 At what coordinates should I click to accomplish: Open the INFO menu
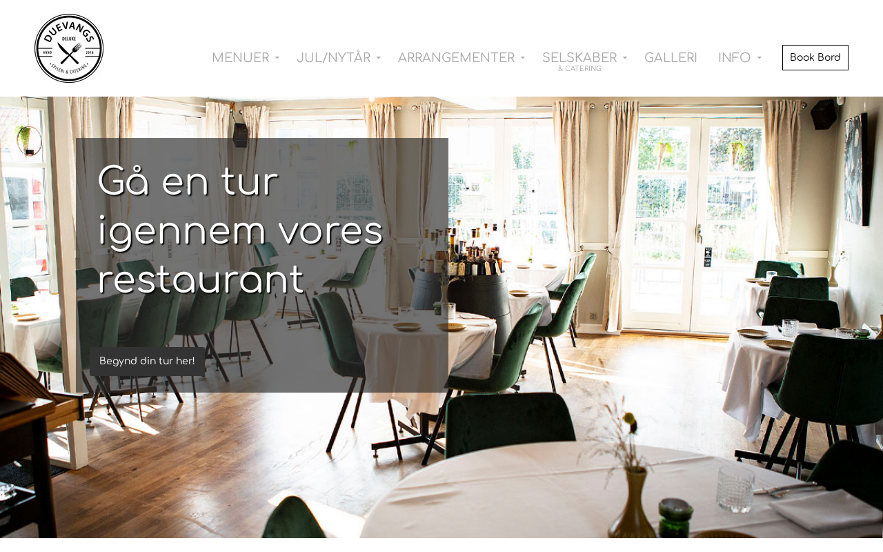pyautogui.click(x=734, y=58)
